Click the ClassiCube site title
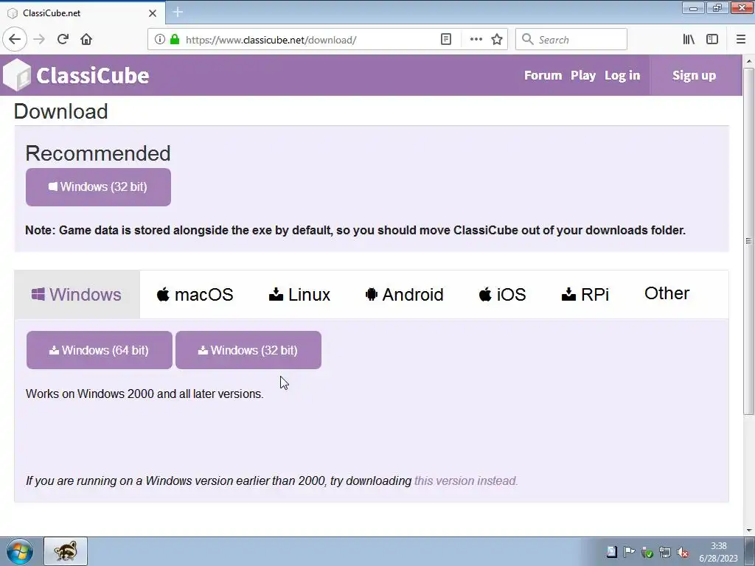This screenshot has height=566, width=755. click(92, 76)
